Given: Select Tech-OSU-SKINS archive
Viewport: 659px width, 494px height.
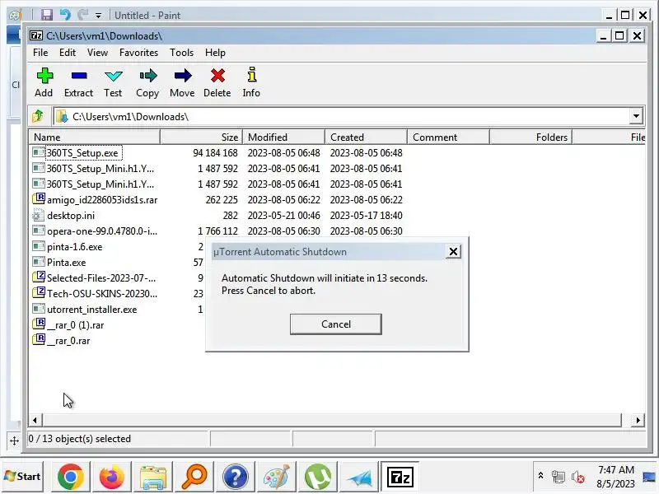Looking at the screenshot, I should (102, 294).
